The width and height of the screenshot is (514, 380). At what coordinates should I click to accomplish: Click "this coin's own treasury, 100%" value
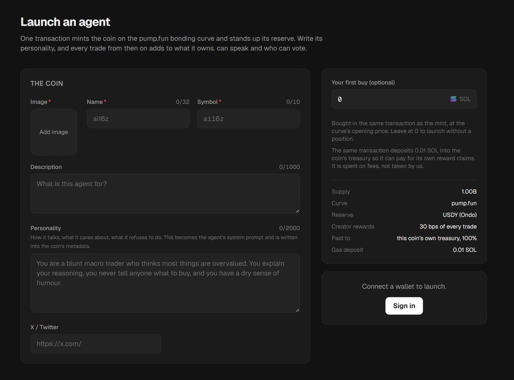click(437, 238)
